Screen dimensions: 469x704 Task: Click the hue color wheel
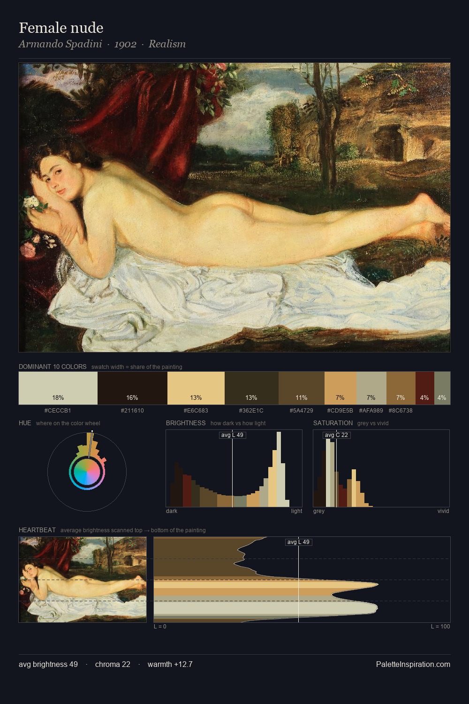point(87,472)
